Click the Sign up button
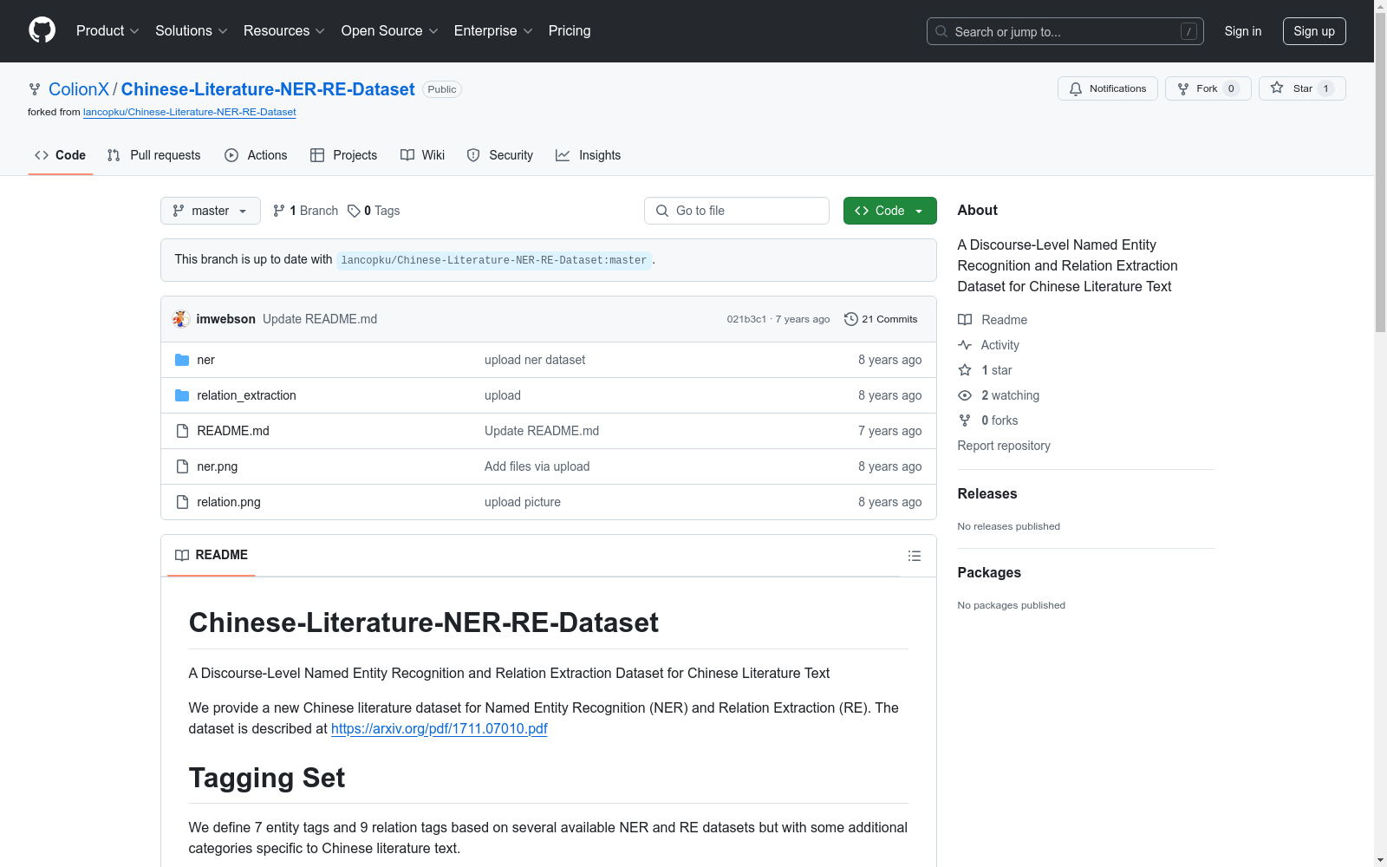The height and width of the screenshot is (867, 1387). point(1313,31)
